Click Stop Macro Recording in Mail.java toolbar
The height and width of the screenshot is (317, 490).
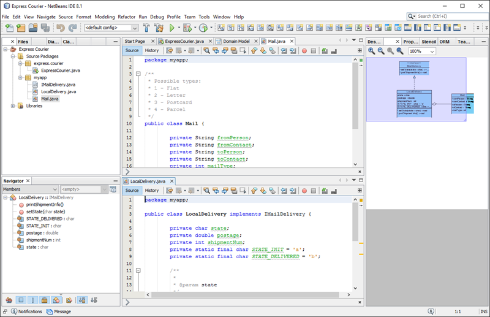pos(314,51)
